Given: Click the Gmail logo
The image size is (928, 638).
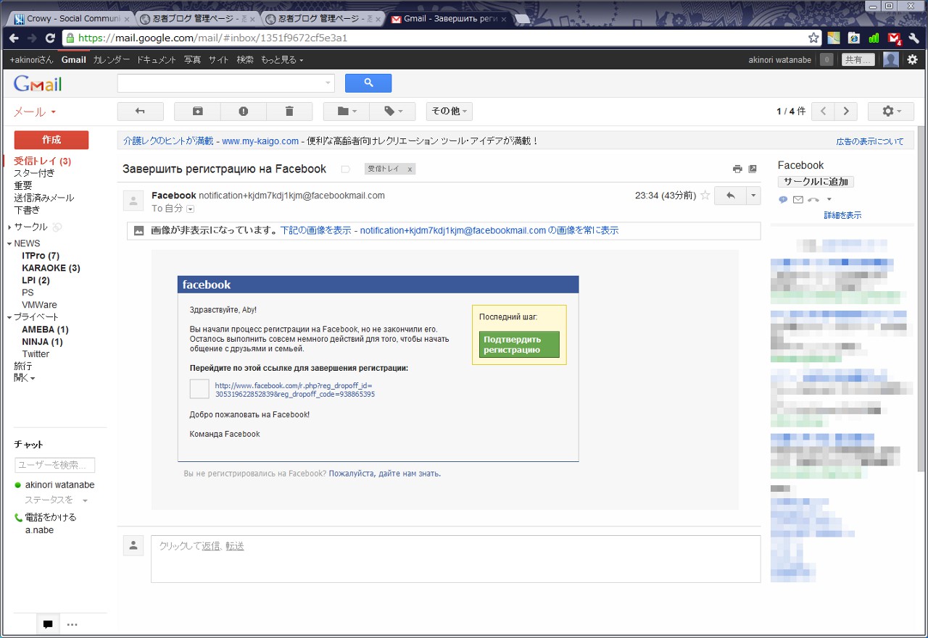Looking at the screenshot, I should point(38,84).
